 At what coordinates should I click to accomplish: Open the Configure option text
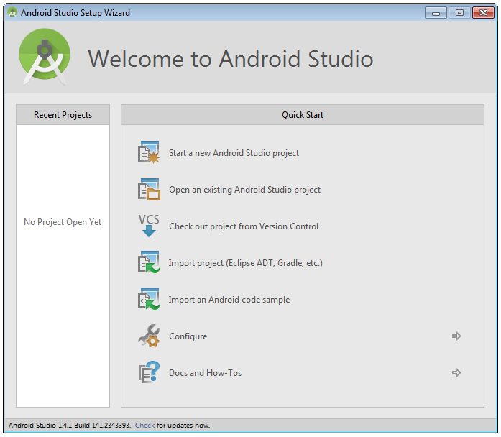pyautogui.click(x=188, y=336)
